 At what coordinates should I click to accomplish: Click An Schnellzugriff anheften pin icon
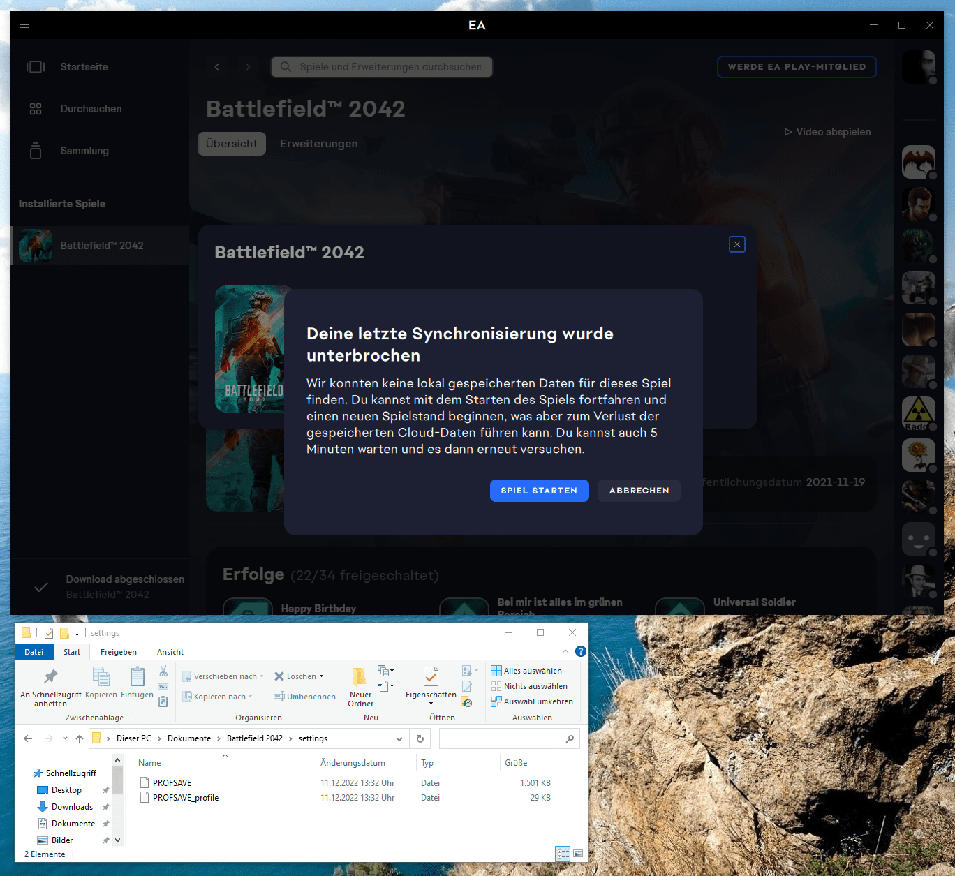(50, 676)
